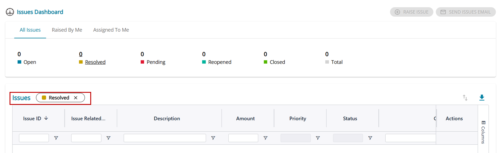Click the sort arrows icon above table
502x153 pixels.
(465, 98)
